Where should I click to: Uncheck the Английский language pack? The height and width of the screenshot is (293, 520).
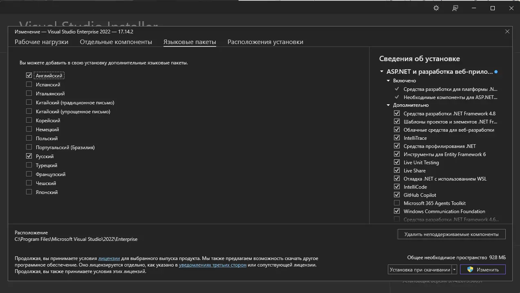coord(29,75)
